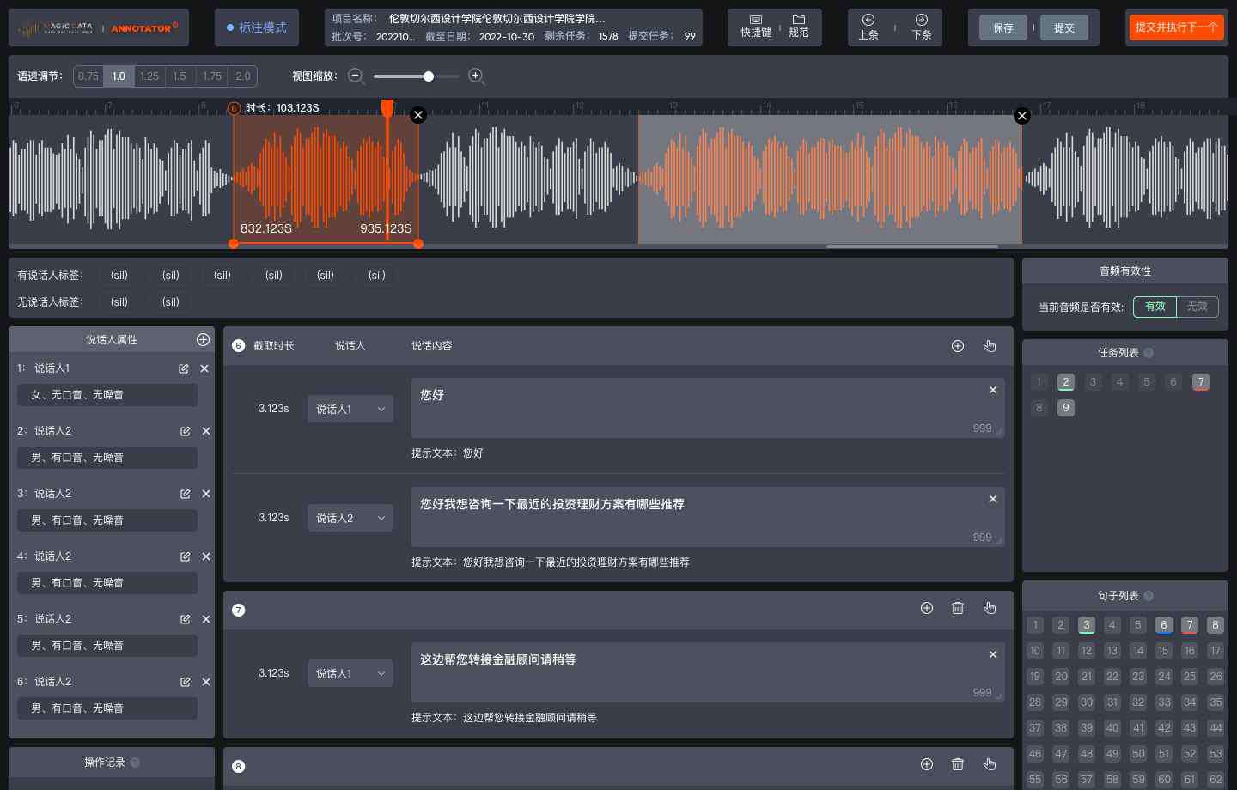Open speaker dropdown for 您好 row
The image size is (1237, 790).
[350, 409]
